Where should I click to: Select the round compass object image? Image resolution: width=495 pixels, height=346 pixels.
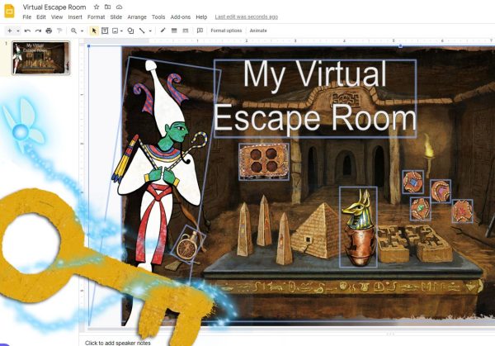click(x=188, y=244)
